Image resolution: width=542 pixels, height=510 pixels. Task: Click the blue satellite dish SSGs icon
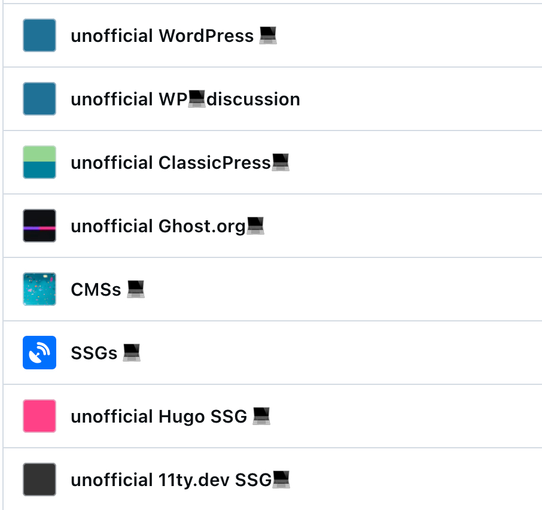(39, 353)
